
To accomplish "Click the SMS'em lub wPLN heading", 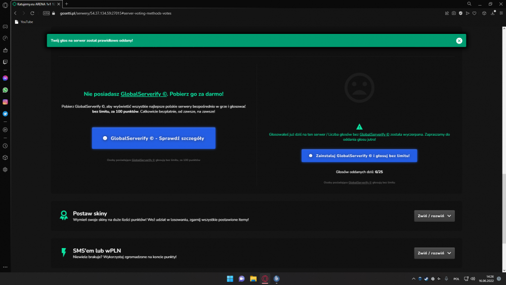I will click(97, 251).
